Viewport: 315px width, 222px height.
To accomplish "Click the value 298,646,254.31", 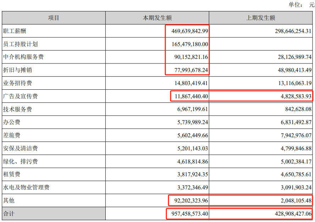I will [293, 31].
